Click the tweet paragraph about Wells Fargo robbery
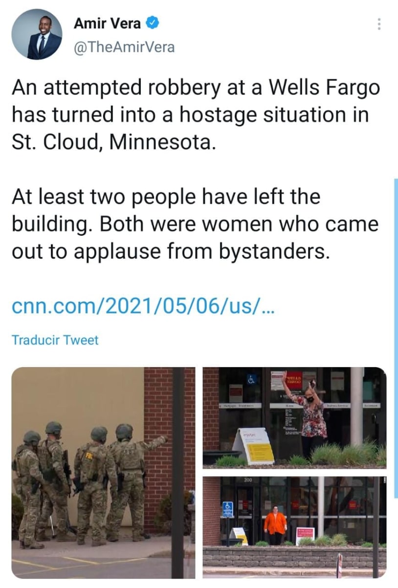This screenshot has height=588, width=398. [196, 116]
